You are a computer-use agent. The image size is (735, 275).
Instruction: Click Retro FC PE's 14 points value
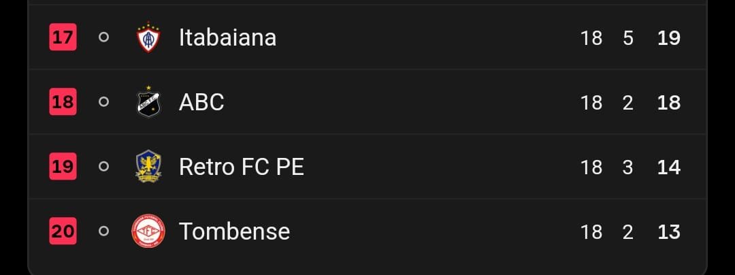[x=669, y=167]
